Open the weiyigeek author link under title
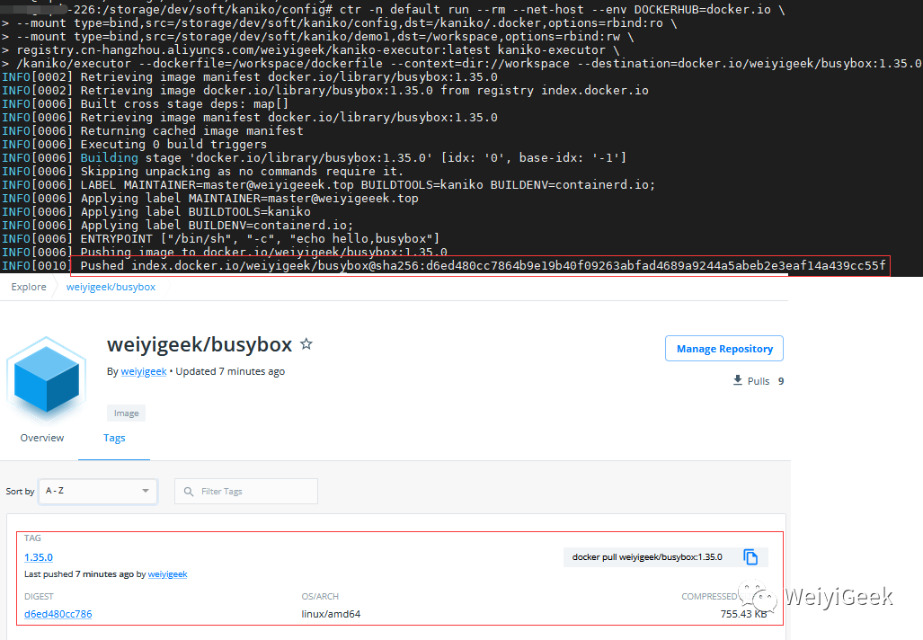 [x=144, y=371]
